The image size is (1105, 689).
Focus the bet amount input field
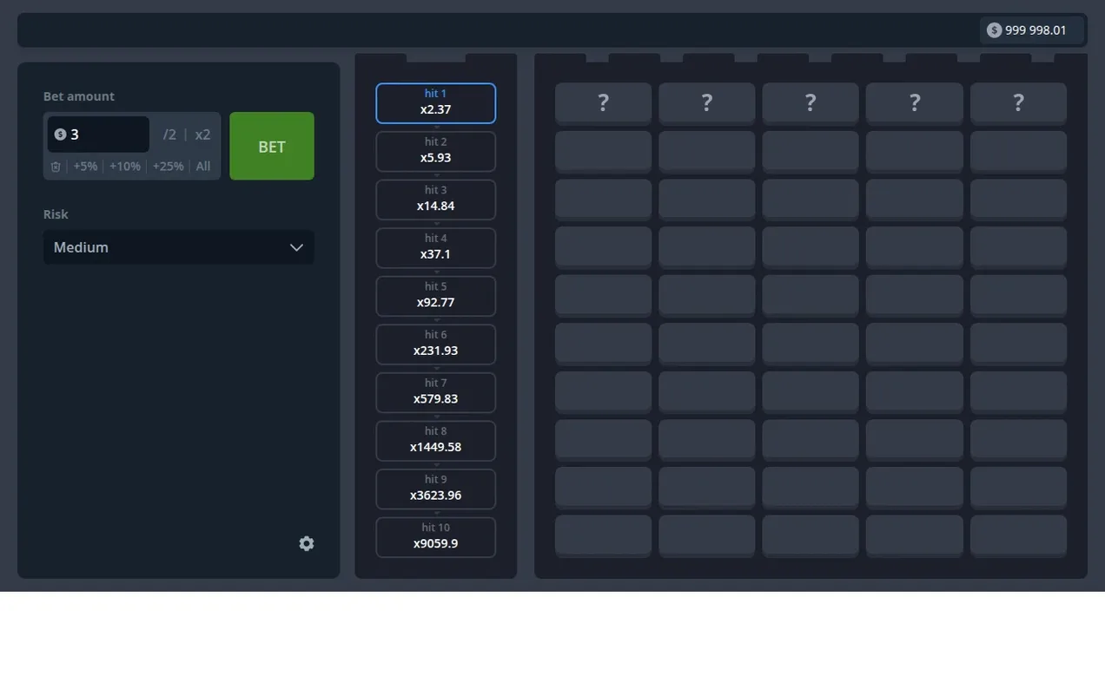point(98,135)
